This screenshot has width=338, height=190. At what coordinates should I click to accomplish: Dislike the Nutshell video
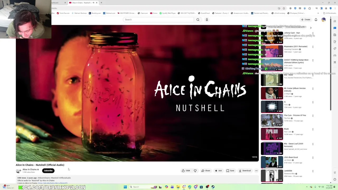195,171
